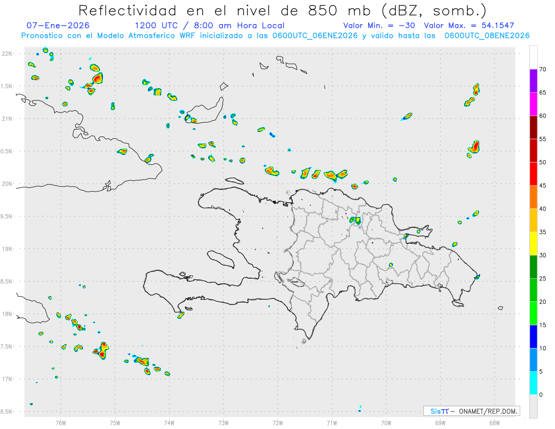Pick the cyan 0–5 dBZ colorbar segment
555x429 pixels.
[533, 384]
